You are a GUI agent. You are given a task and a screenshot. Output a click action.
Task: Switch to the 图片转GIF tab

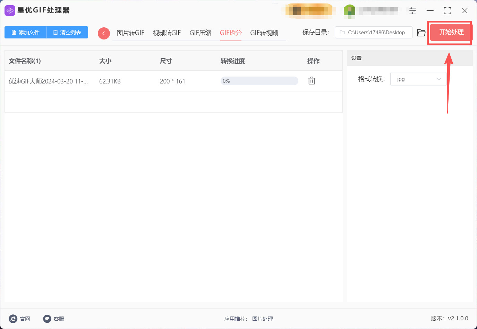pos(130,33)
